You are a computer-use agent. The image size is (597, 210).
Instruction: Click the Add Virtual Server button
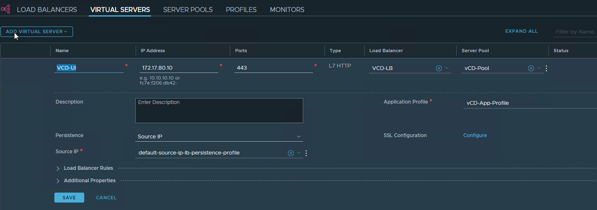(x=37, y=31)
